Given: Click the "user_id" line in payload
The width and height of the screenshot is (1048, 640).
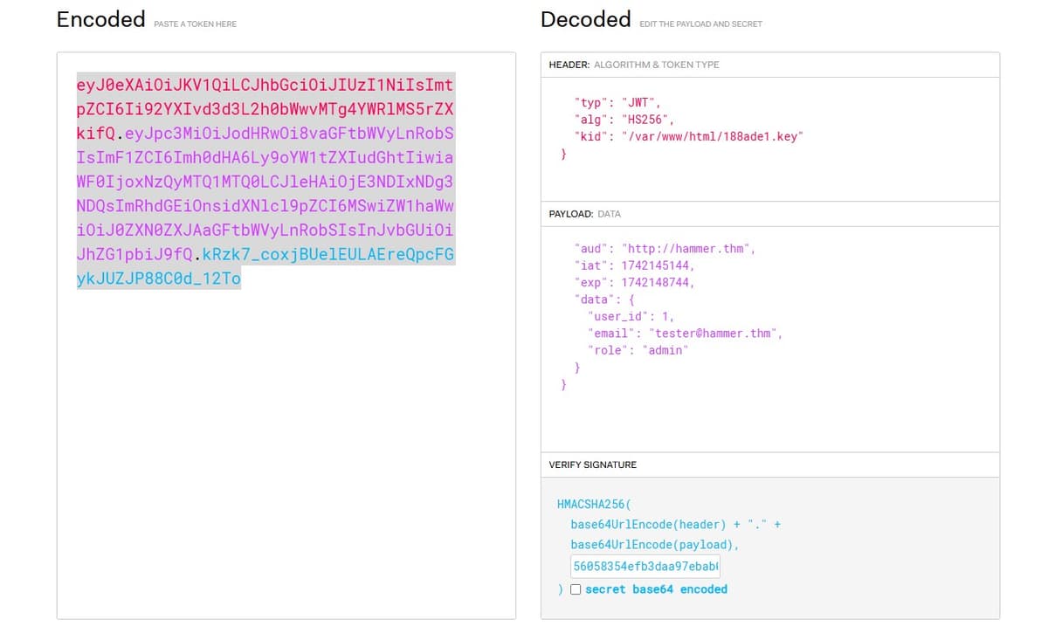Looking at the screenshot, I should [x=631, y=316].
